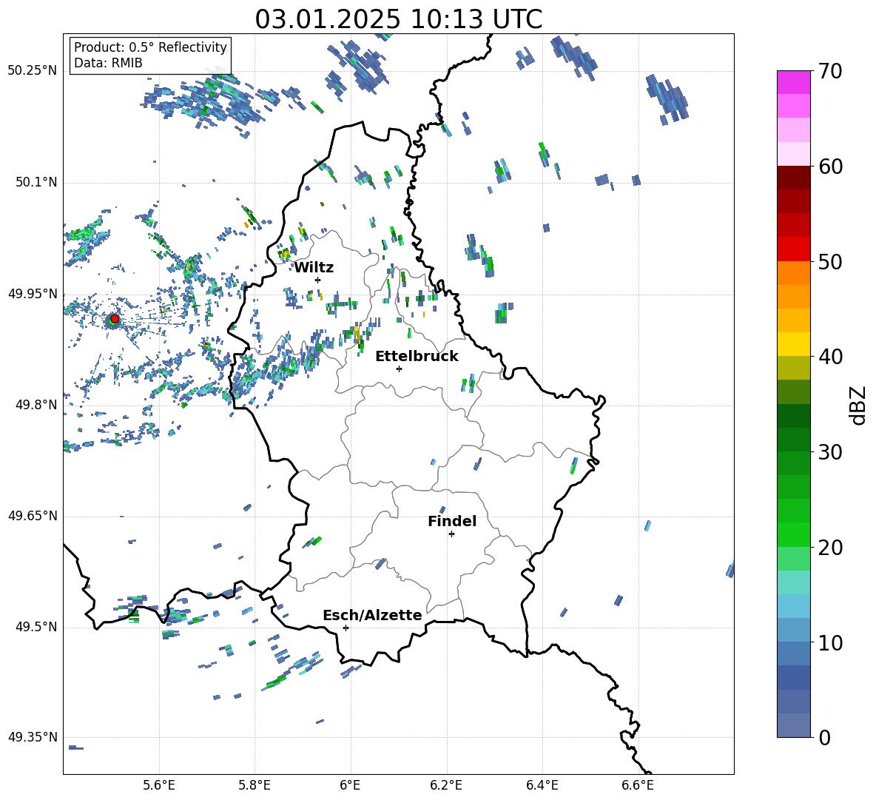Click the 6.4°E longitude label
This screenshot has height=800, width=876.
pyautogui.click(x=542, y=785)
